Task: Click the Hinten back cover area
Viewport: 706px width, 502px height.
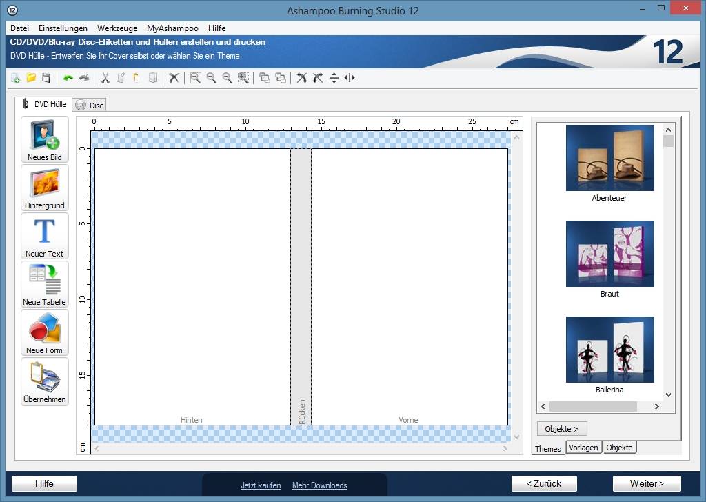Action: pyautogui.click(x=192, y=287)
